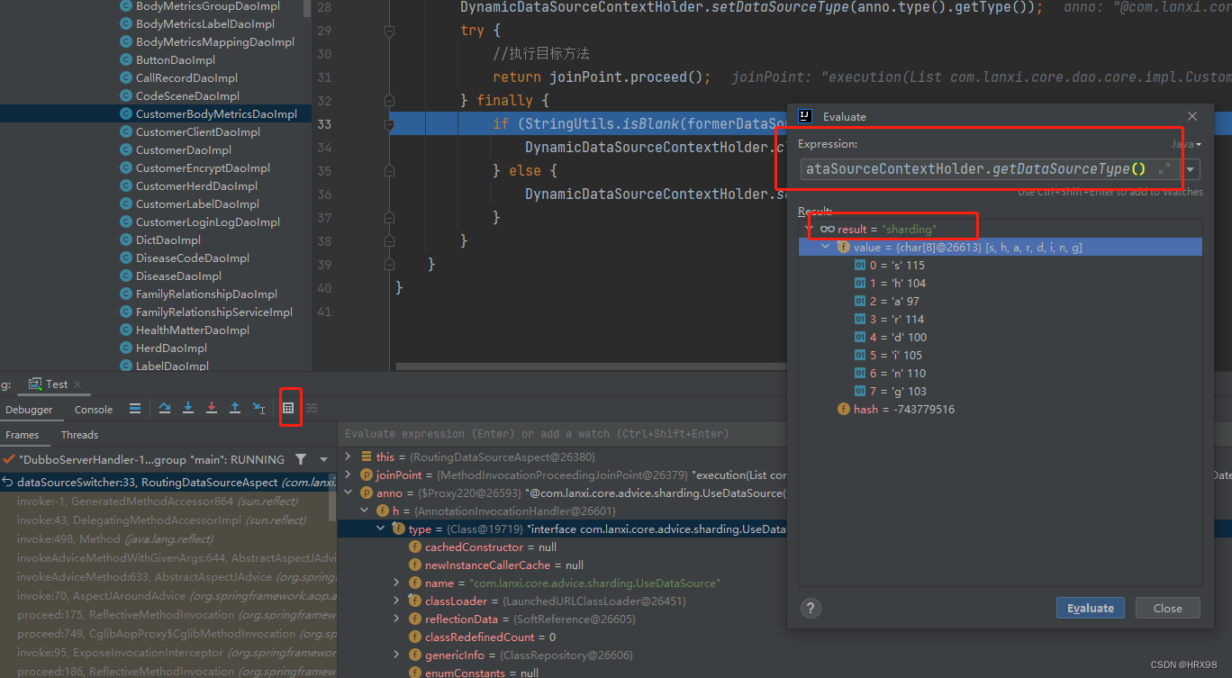Click the Trace Current Stream Chain icon
The width and height of the screenshot is (1232, 678).
coord(312,408)
